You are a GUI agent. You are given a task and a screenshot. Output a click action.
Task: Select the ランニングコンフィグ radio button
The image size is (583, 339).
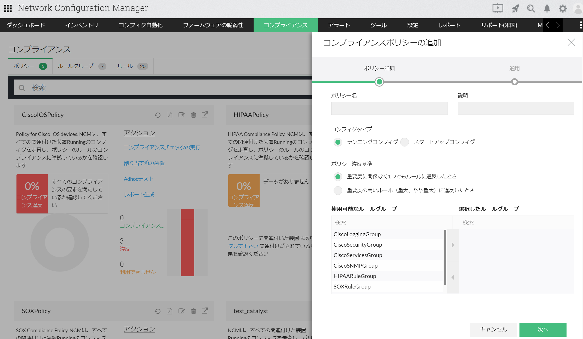pyautogui.click(x=338, y=142)
